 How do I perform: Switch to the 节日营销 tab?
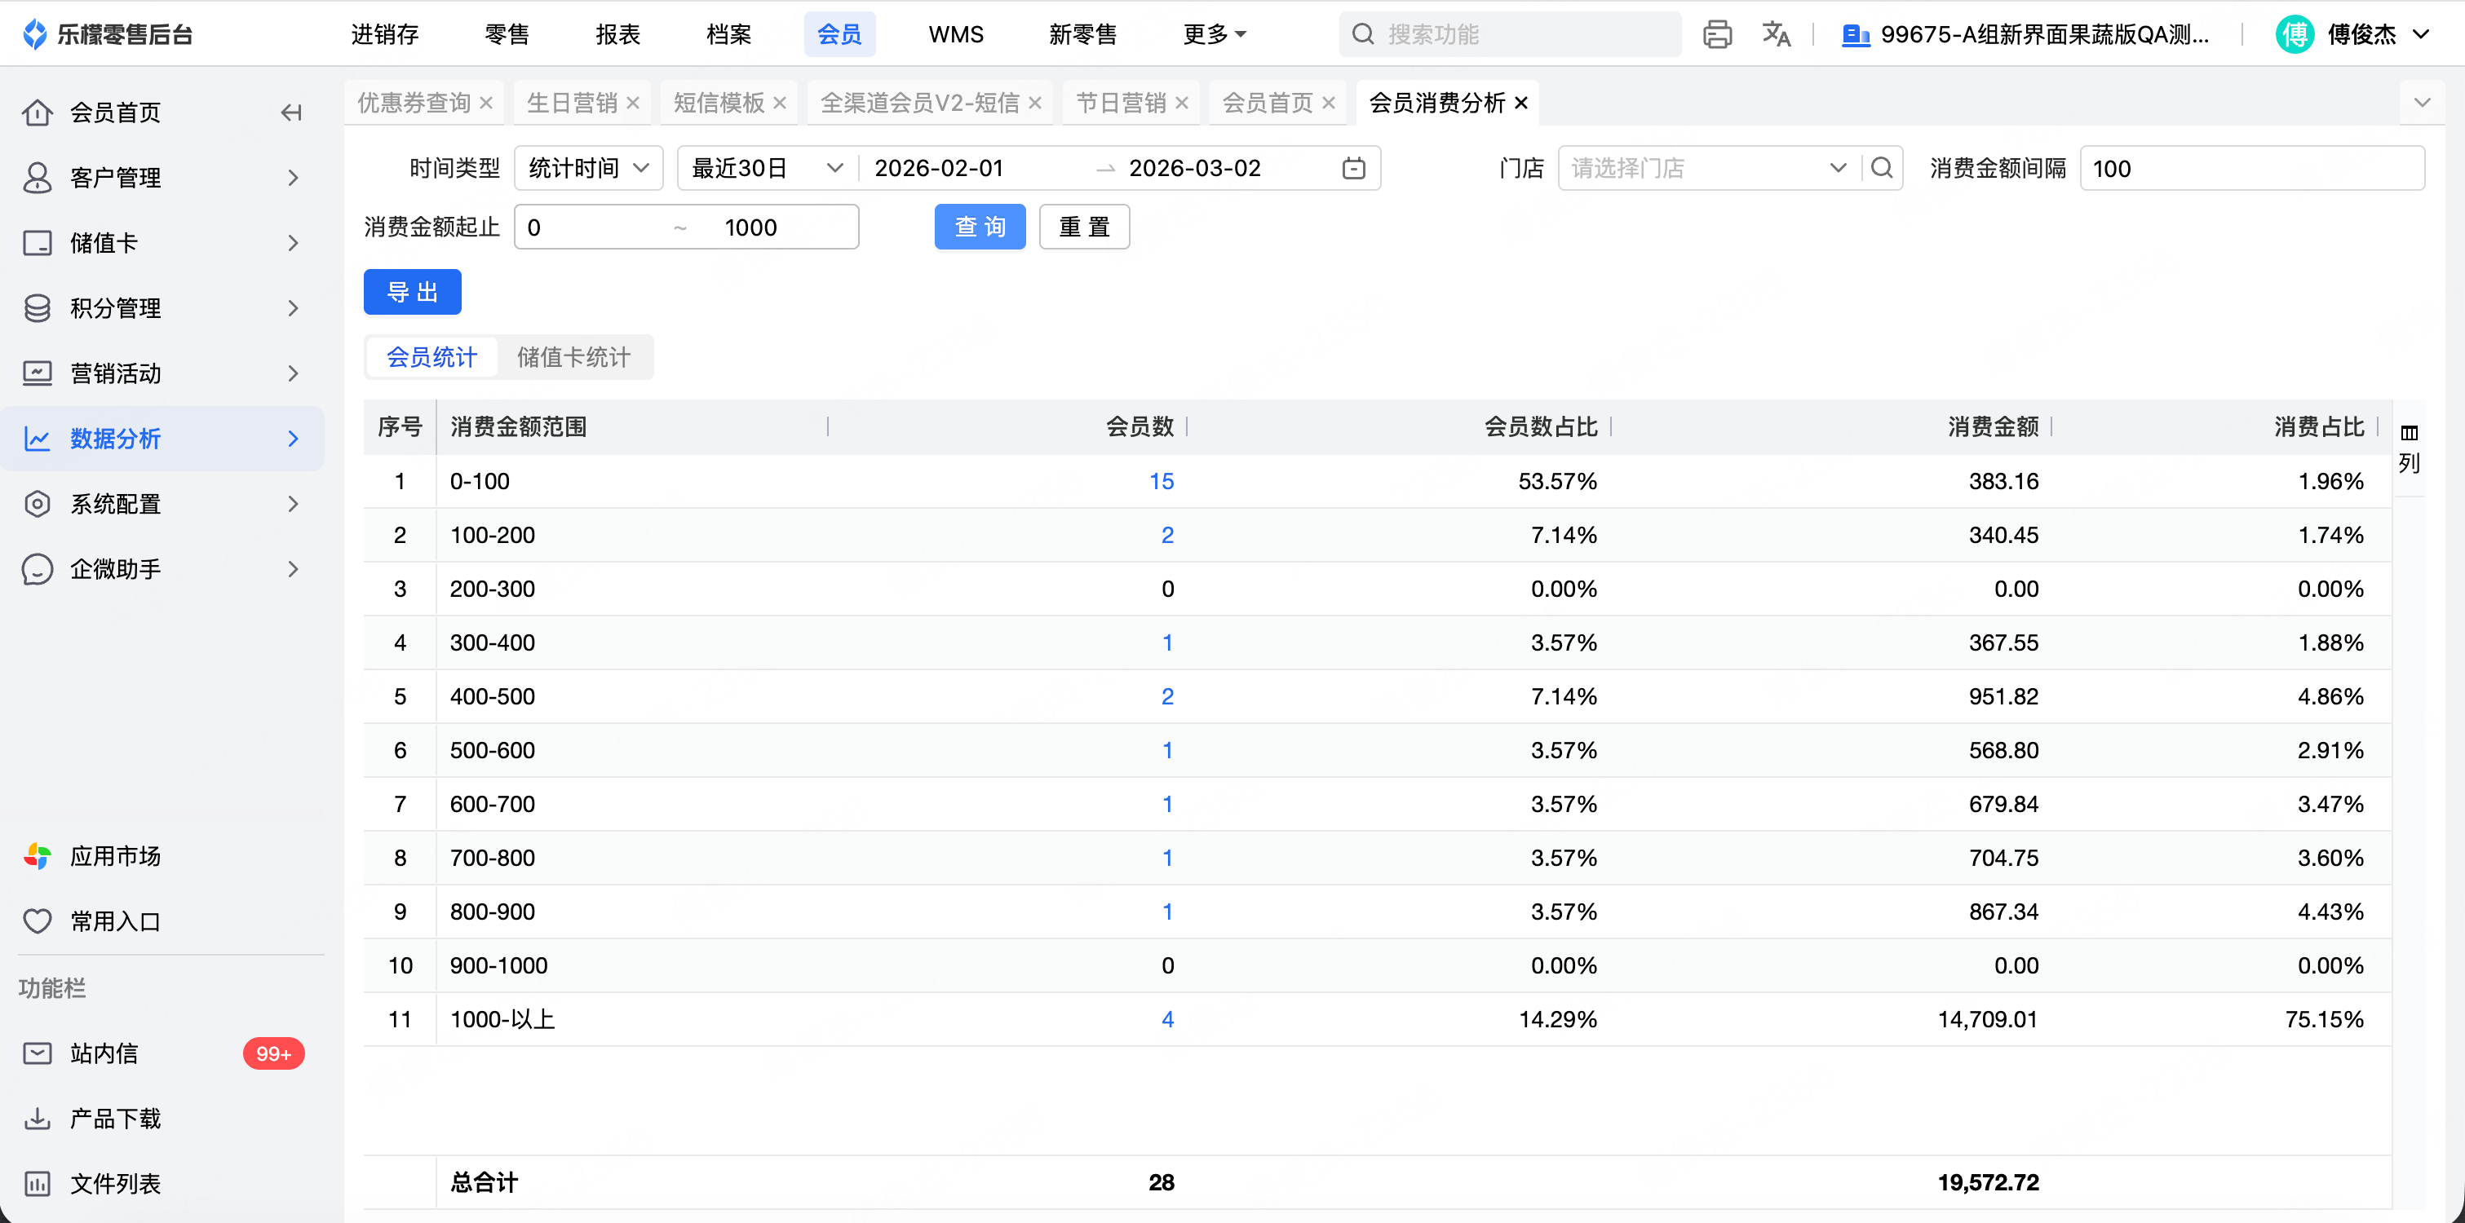click(1121, 104)
